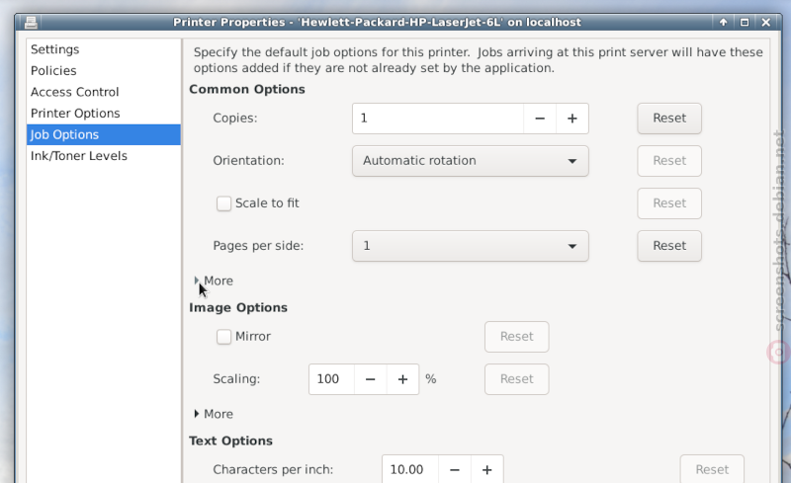Viewport: 791px width, 483px height.
Task: Toggle the Mirror checkbox
Action: [x=223, y=336]
